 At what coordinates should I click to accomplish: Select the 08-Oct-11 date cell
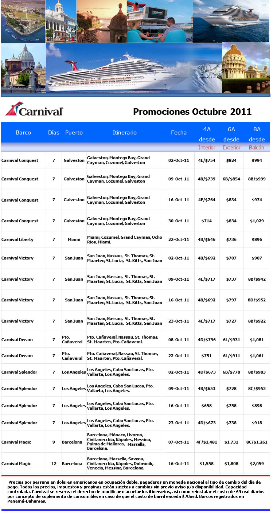click(179, 340)
